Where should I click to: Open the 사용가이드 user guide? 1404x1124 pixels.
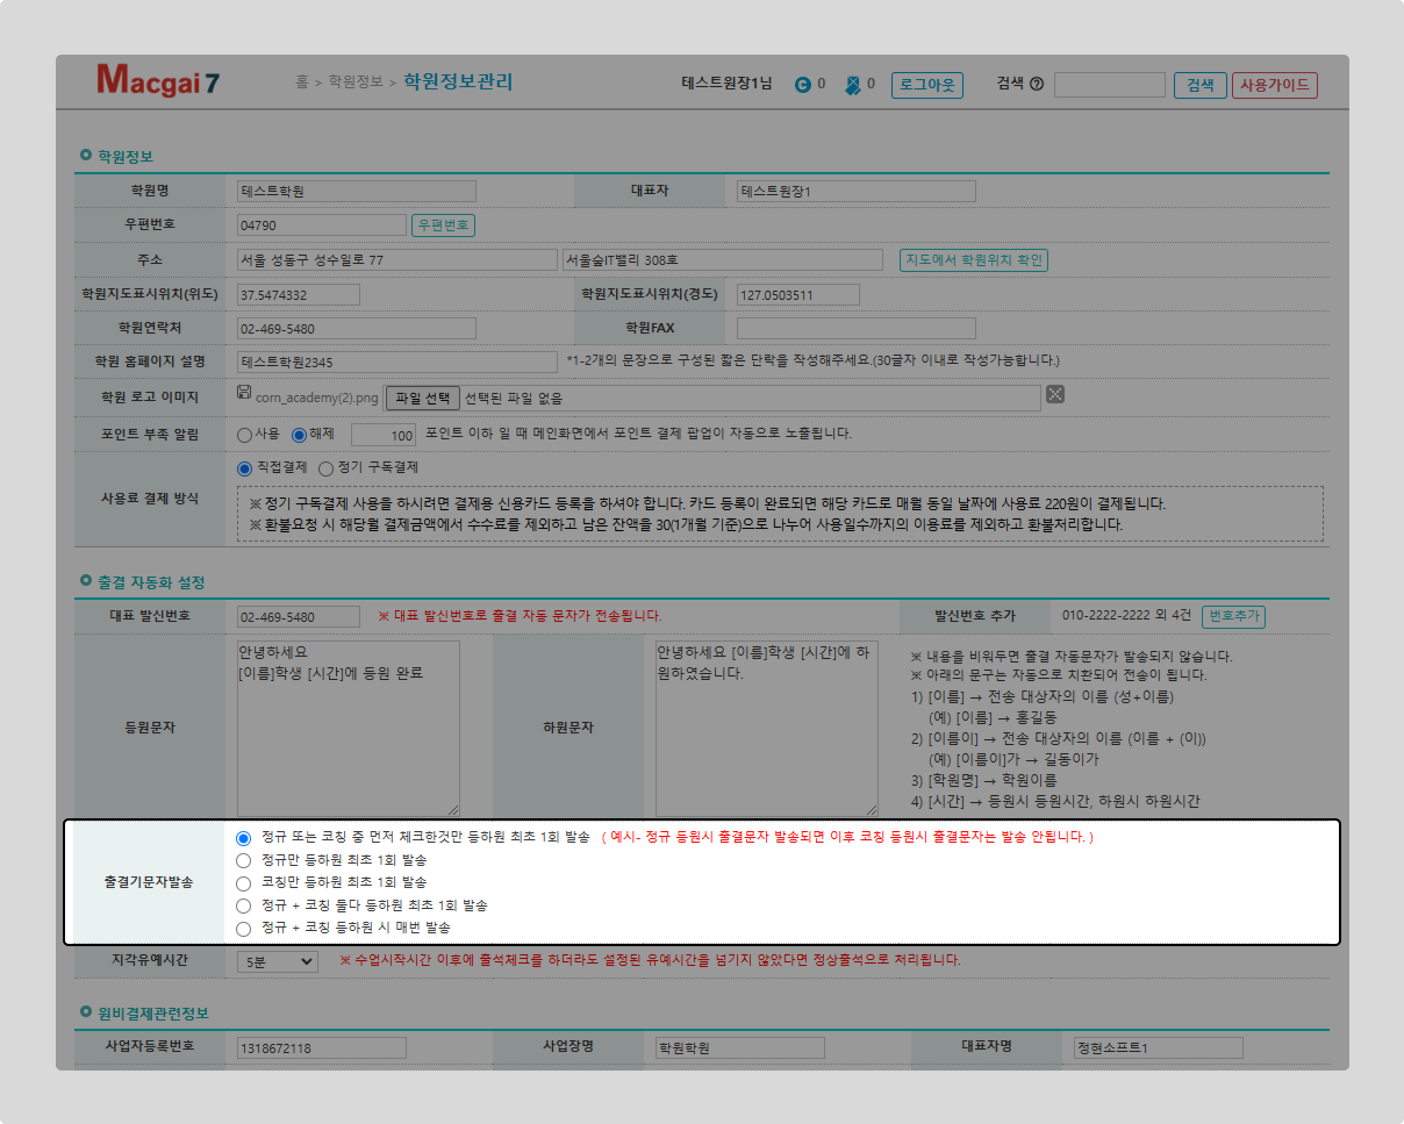1274,85
